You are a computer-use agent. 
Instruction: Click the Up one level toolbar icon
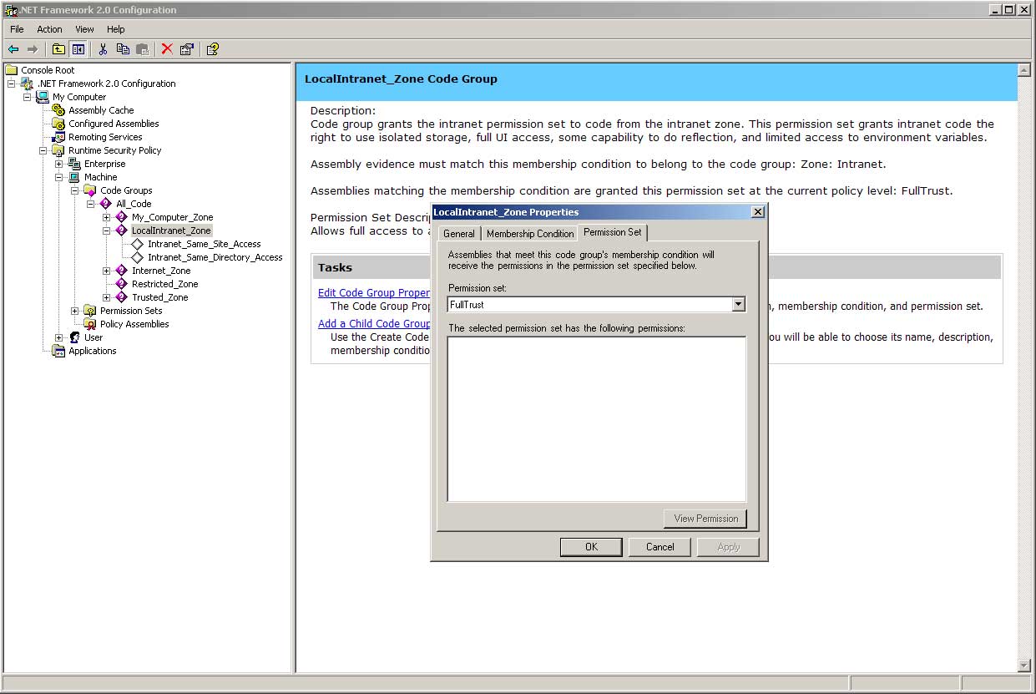[58, 49]
